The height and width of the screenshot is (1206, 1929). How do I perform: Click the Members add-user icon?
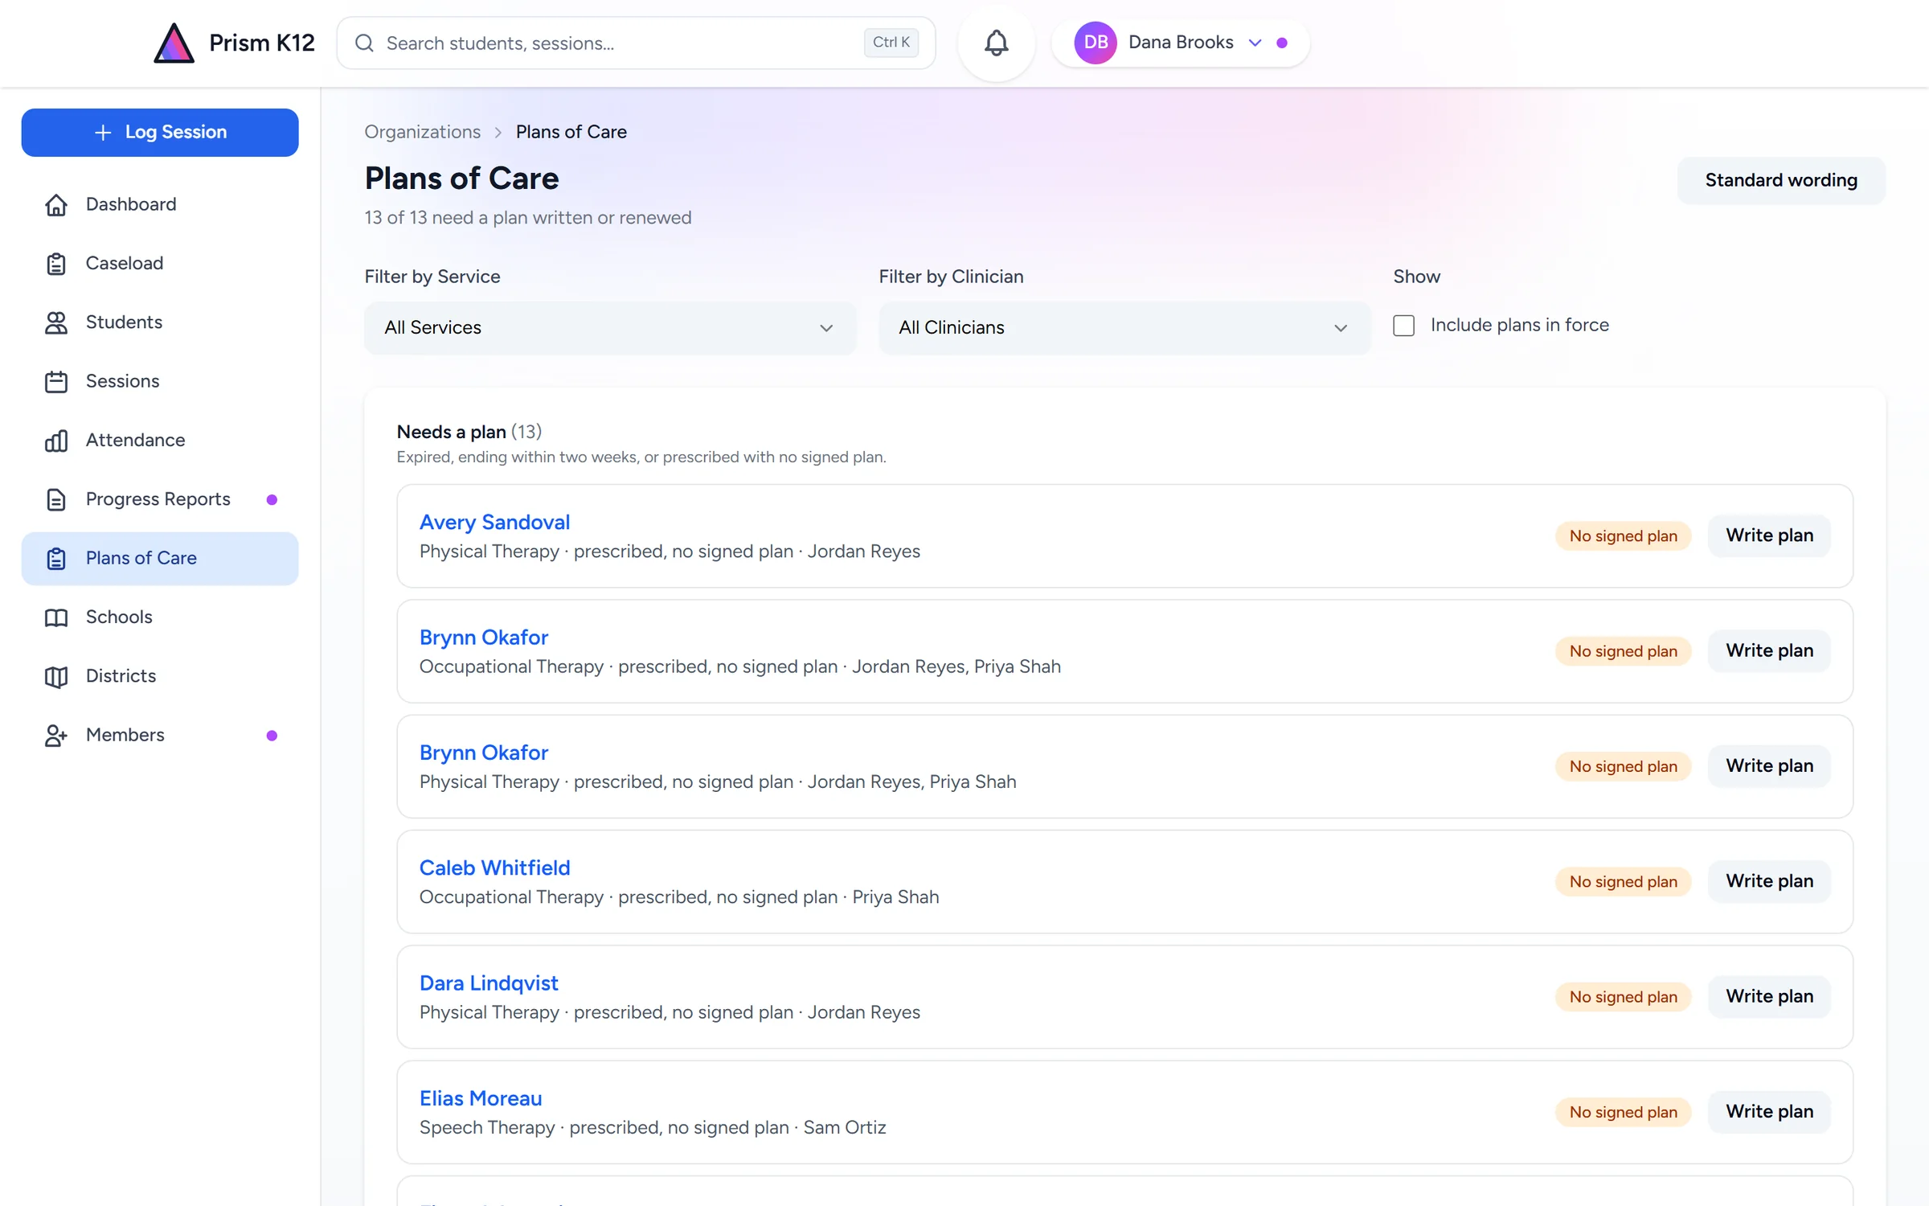[x=56, y=735]
